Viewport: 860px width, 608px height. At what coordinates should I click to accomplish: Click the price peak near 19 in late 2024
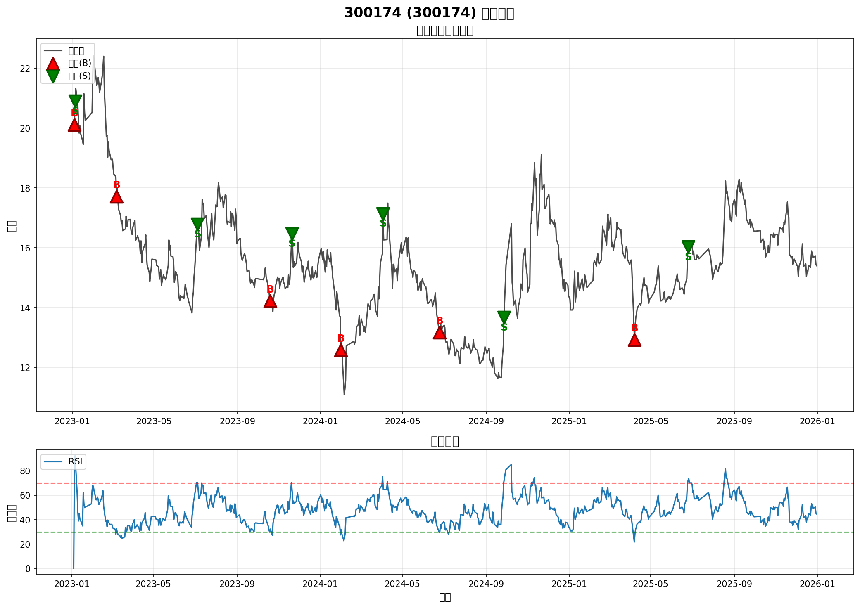541,155
